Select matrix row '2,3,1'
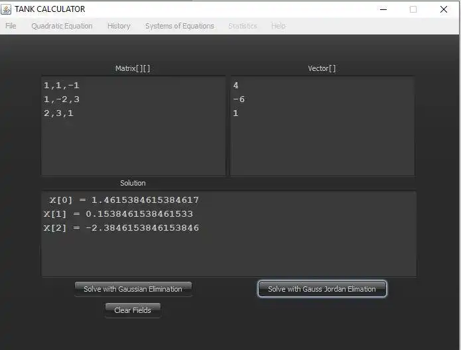The width and height of the screenshot is (461, 350). click(x=58, y=113)
